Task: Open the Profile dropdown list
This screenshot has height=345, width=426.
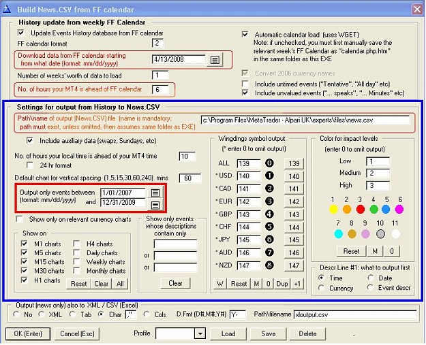Action: (200, 333)
